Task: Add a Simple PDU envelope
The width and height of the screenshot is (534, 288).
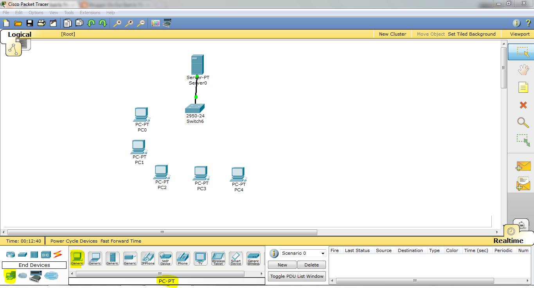Action: (x=523, y=166)
